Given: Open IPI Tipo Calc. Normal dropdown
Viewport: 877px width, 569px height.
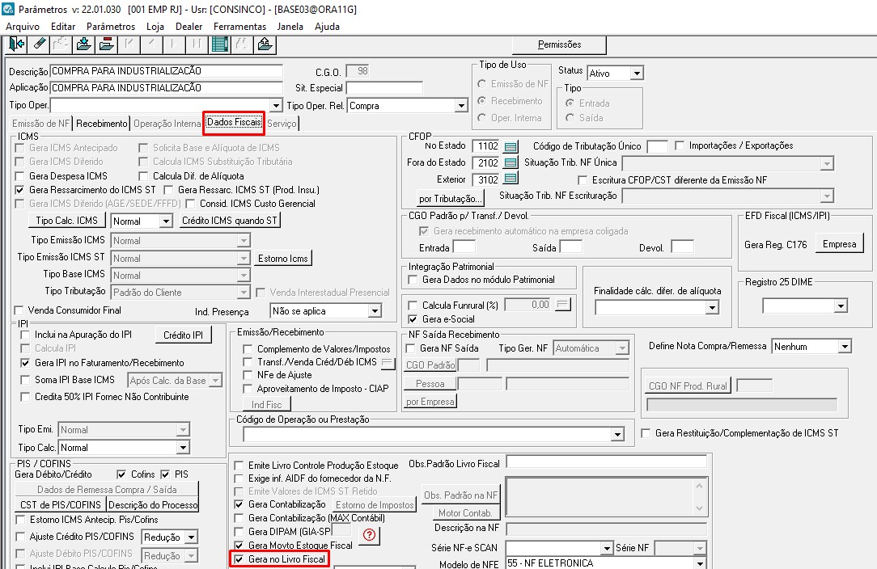Looking at the screenshot, I should (x=183, y=448).
